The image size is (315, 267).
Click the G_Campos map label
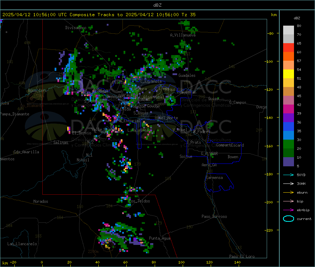coord(238,102)
